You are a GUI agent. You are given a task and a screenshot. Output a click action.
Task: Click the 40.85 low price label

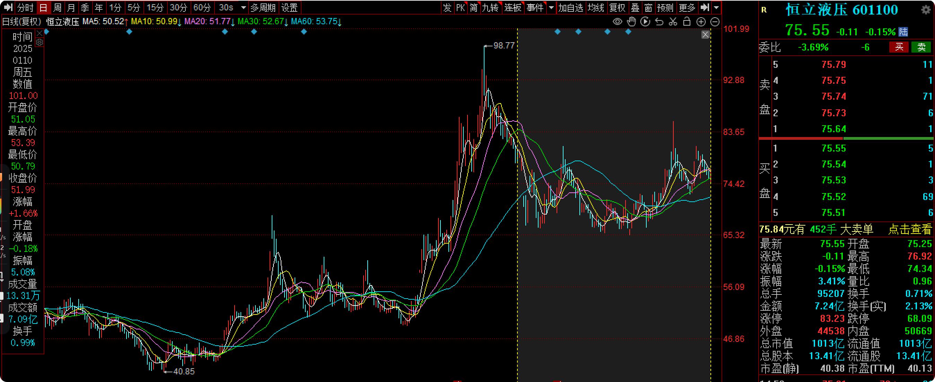[184, 371]
